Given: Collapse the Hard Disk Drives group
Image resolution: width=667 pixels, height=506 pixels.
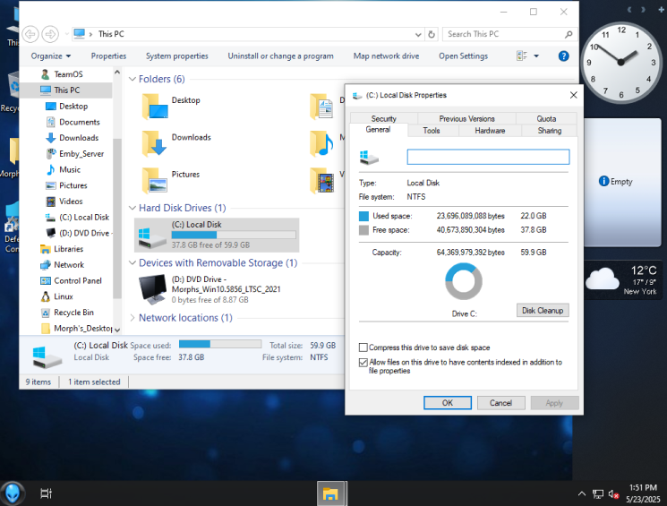Looking at the screenshot, I should pos(133,208).
